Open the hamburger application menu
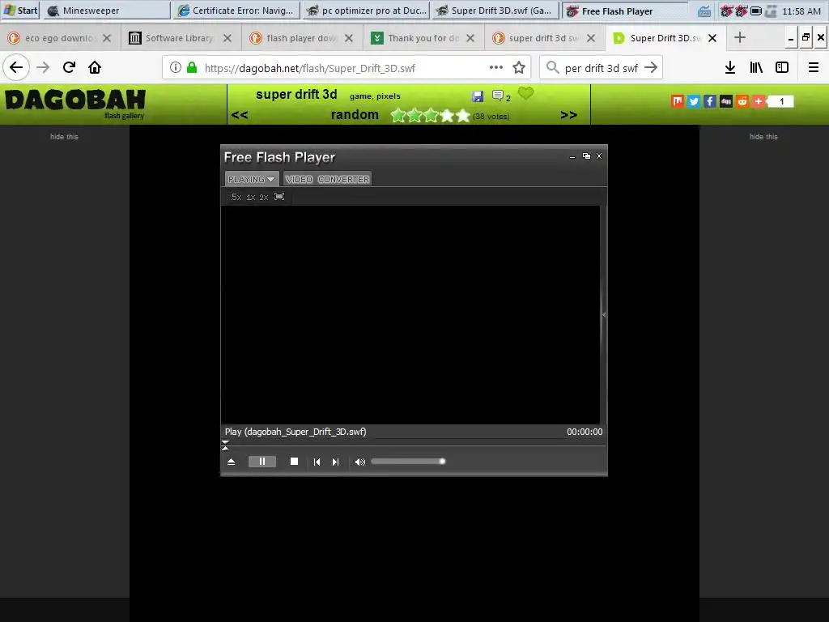The image size is (829, 622). [814, 68]
